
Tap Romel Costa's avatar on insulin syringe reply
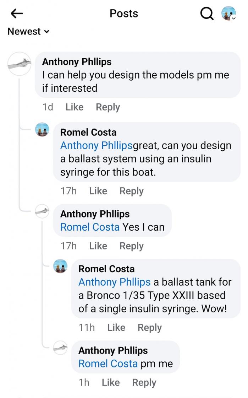click(x=42, y=130)
